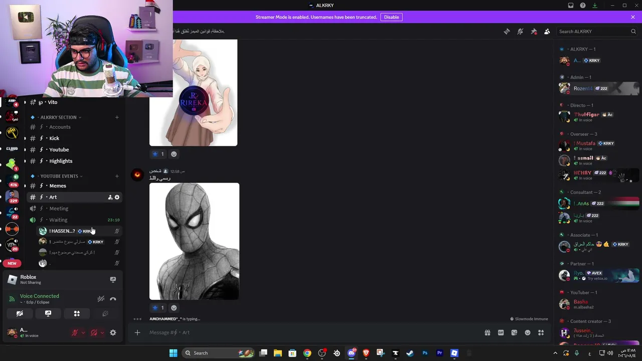Screen dimensions: 642x361
Task: Edit Art channel settings
Action: 117,198
